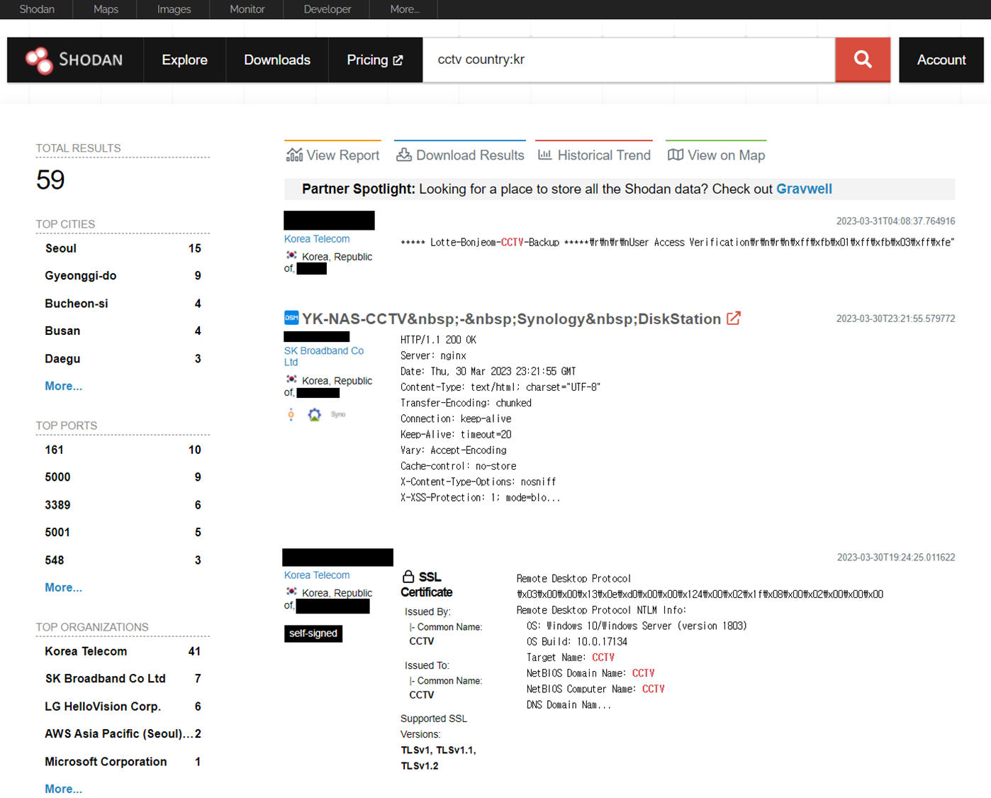Screen dimensions: 991x798
Task: Click the orange tag icon under SK Broadband result
Action: coord(291,414)
